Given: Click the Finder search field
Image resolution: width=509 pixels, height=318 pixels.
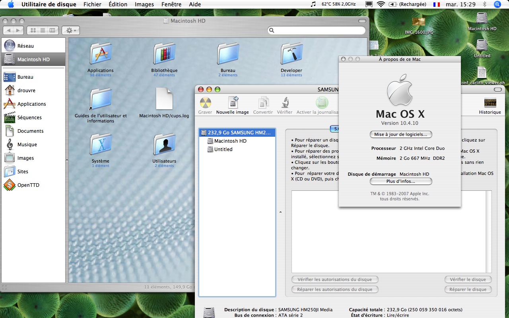Looking at the screenshot, I should tap(317, 30).
